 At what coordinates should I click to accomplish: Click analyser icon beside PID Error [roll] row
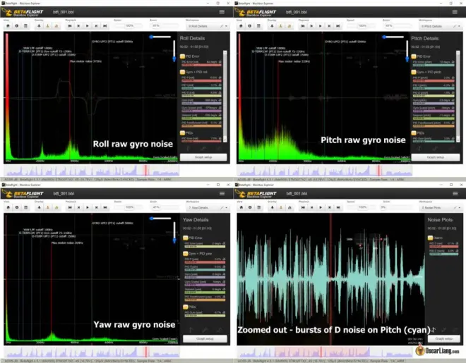[x=220, y=62]
